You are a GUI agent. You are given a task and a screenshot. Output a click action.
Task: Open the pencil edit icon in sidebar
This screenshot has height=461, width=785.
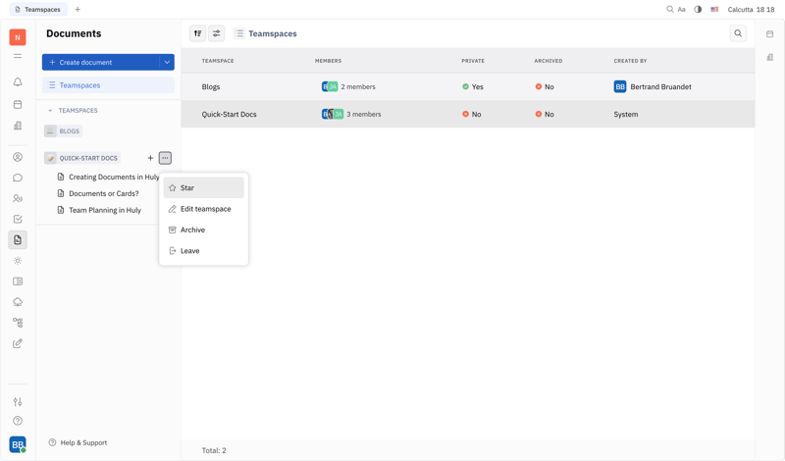click(x=18, y=343)
